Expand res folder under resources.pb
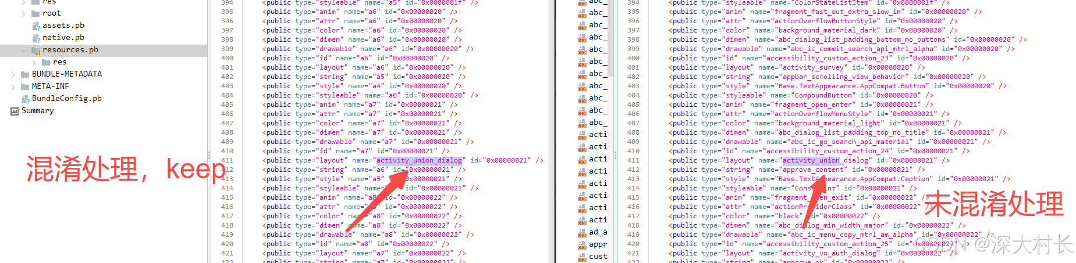The width and height of the screenshot is (1076, 263). pos(34,62)
